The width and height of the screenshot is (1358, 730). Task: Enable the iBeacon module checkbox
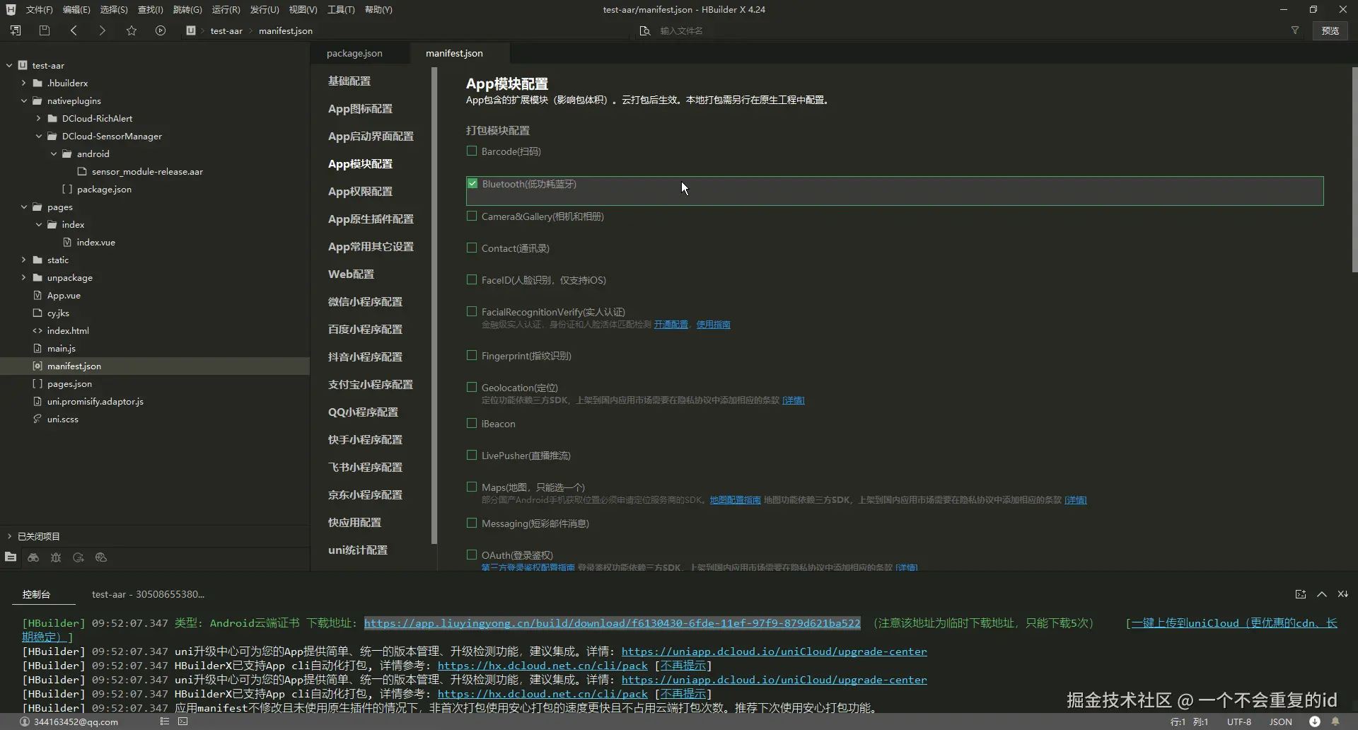coord(472,423)
